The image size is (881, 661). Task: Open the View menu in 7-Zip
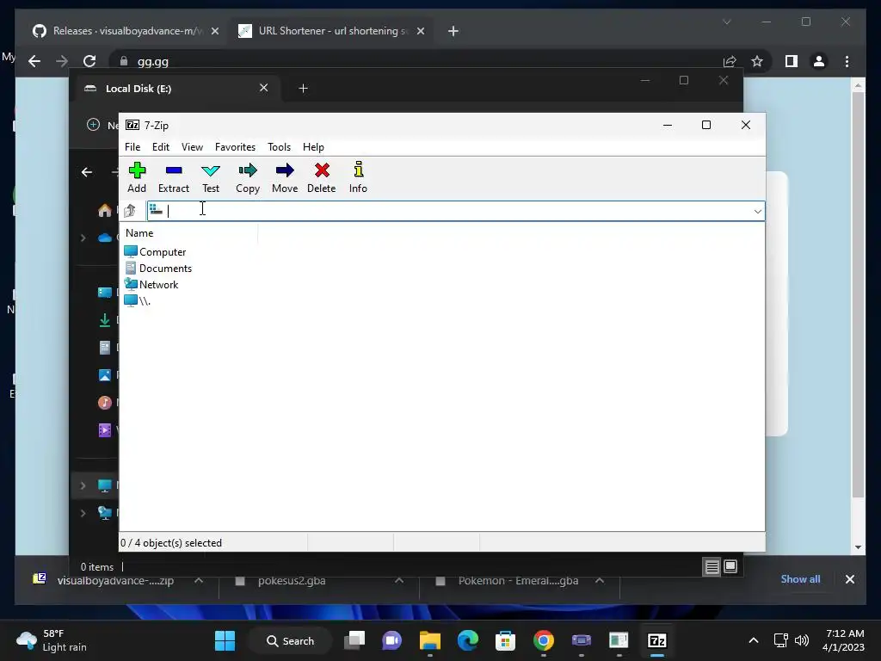point(192,147)
